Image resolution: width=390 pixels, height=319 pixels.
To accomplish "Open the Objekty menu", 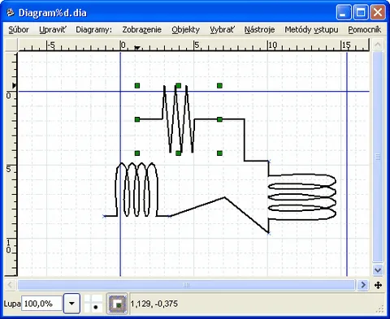I will click(186, 29).
